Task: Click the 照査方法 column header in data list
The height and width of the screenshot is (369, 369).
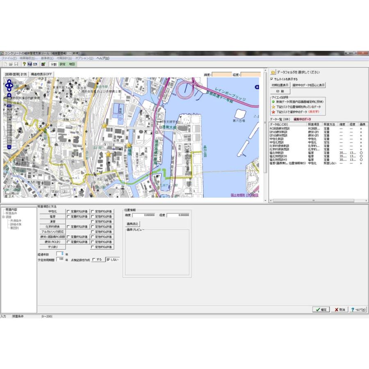Action: (330, 124)
